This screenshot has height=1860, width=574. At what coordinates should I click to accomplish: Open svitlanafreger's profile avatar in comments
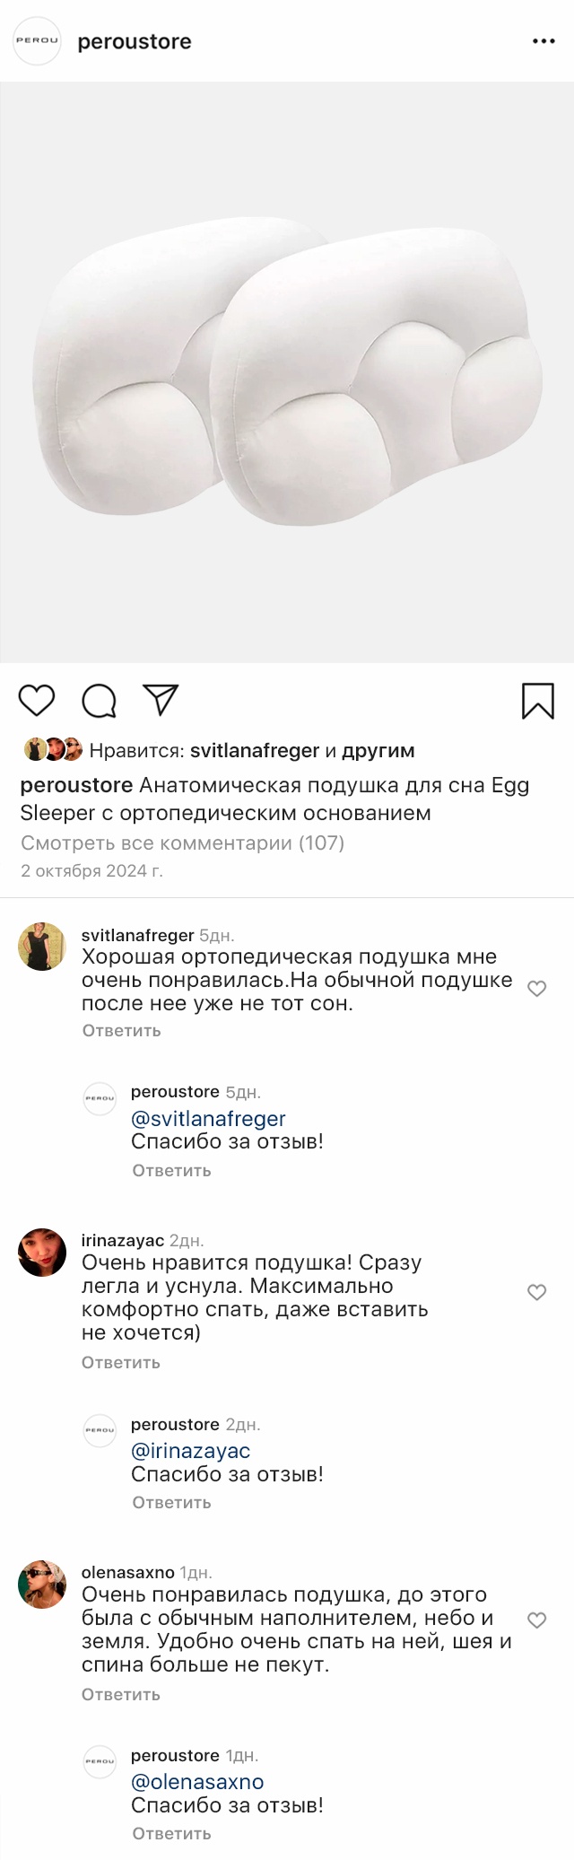pyautogui.click(x=42, y=947)
